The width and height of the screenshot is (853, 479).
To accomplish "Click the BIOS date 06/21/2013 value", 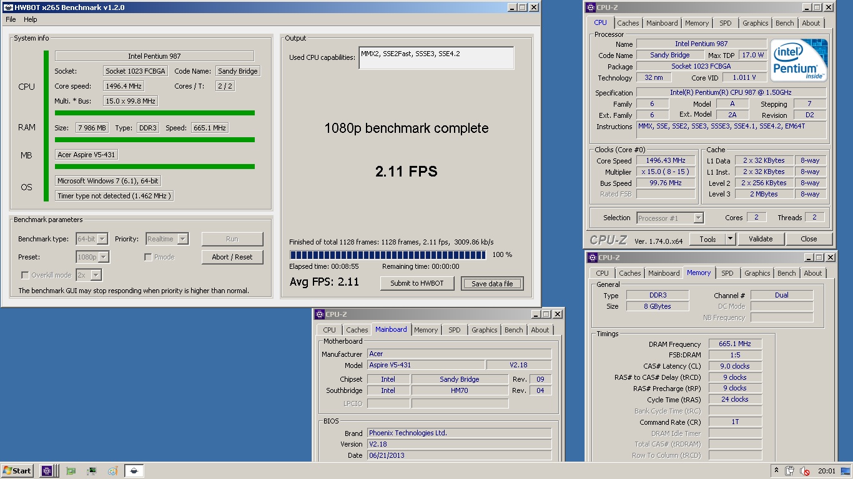I will click(x=459, y=455).
